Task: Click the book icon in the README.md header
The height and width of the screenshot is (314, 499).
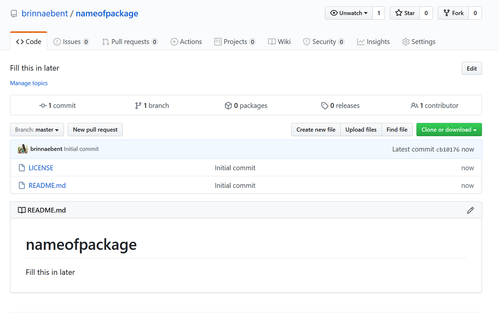Action: coord(22,210)
